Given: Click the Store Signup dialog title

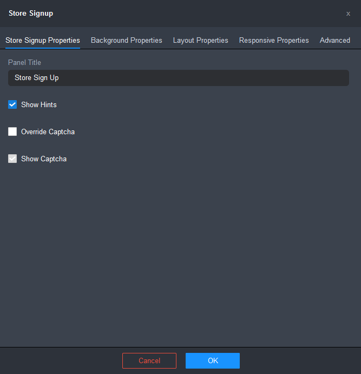Looking at the screenshot, I should tap(31, 14).
